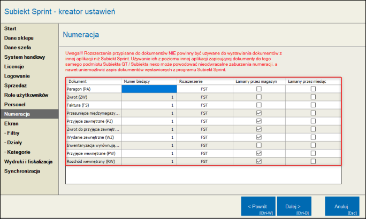The height and width of the screenshot is (219, 366).
Task: Click the Numer bieżący column header
Action: click(x=149, y=81)
